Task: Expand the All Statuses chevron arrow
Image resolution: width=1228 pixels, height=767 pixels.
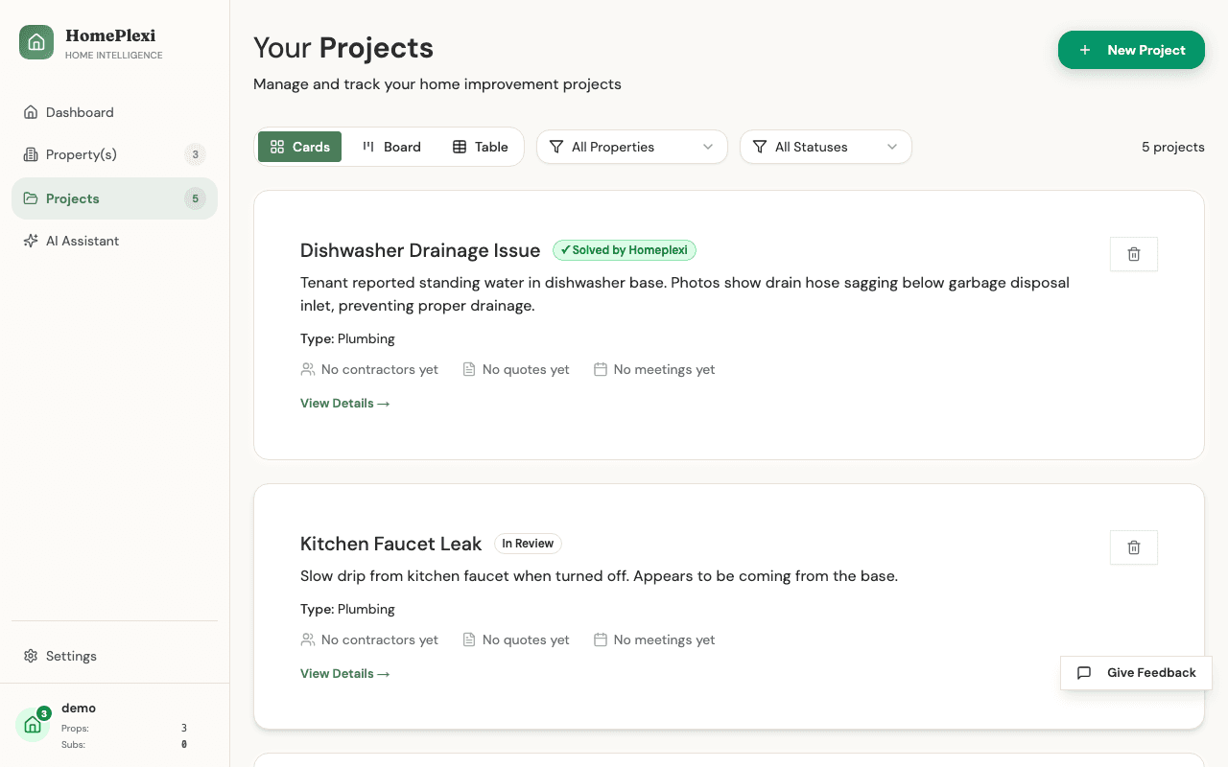Action: (x=892, y=147)
